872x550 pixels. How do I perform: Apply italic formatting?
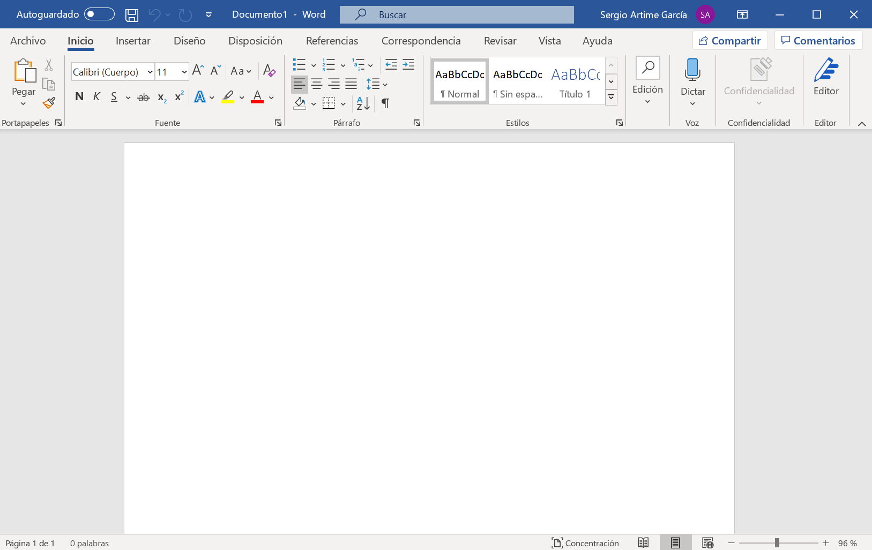tap(96, 96)
